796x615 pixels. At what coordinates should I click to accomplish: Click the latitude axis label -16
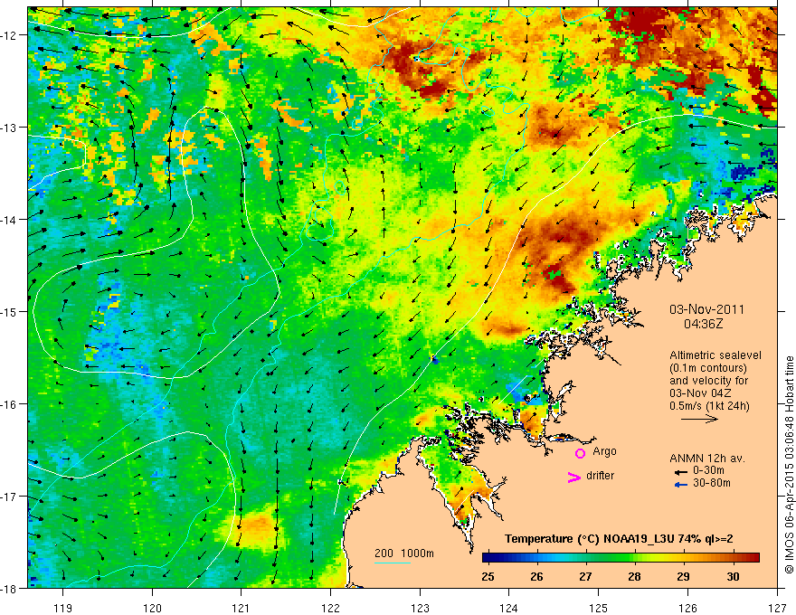[9, 404]
